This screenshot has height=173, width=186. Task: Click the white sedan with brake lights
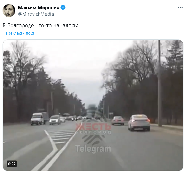click(x=139, y=123)
